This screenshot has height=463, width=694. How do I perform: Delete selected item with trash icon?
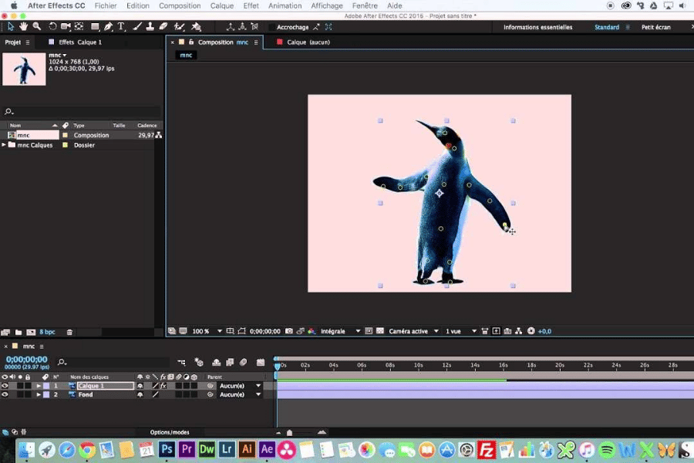(69, 332)
